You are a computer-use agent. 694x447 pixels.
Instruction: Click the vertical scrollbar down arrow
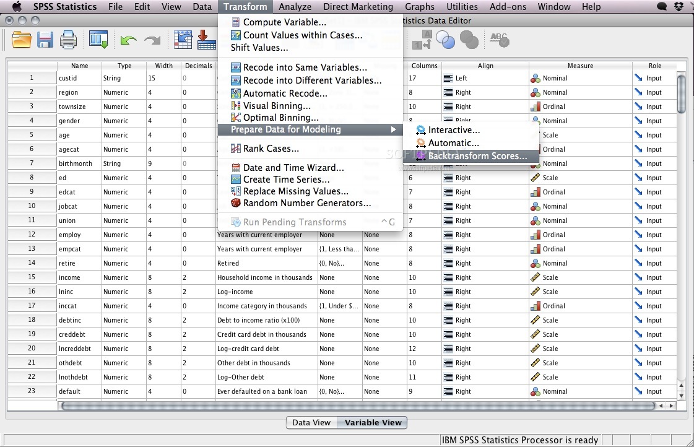682,396
